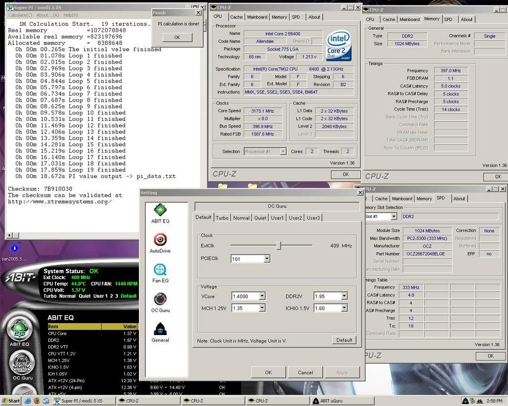Click the san2005 desktop shortcut icon
The width and height of the screenshot is (508, 406).
(x=15, y=248)
